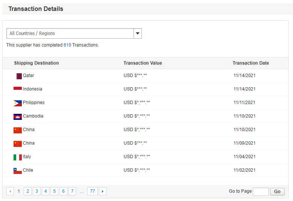Select page 7 in pagination
The height and width of the screenshot is (201, 293).
pos(72,192)
